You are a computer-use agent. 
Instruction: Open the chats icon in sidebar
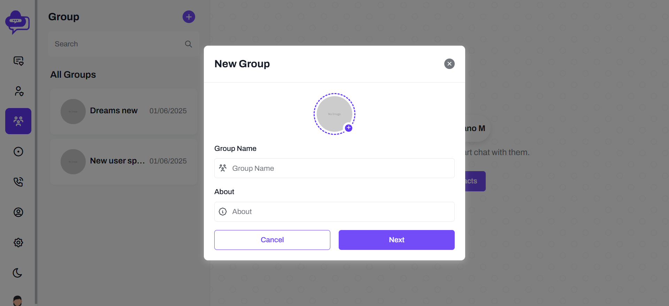point(18,61)
